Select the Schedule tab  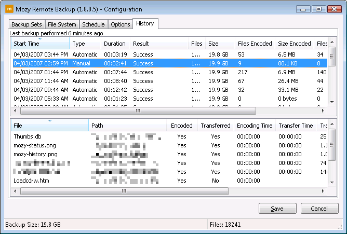[94, 24]
